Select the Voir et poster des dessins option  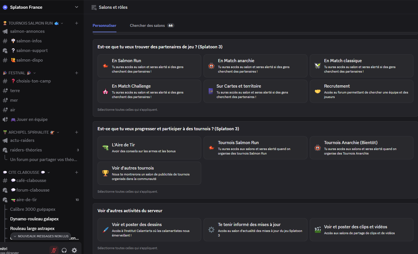pyautogui.click(x=149, y=230)
